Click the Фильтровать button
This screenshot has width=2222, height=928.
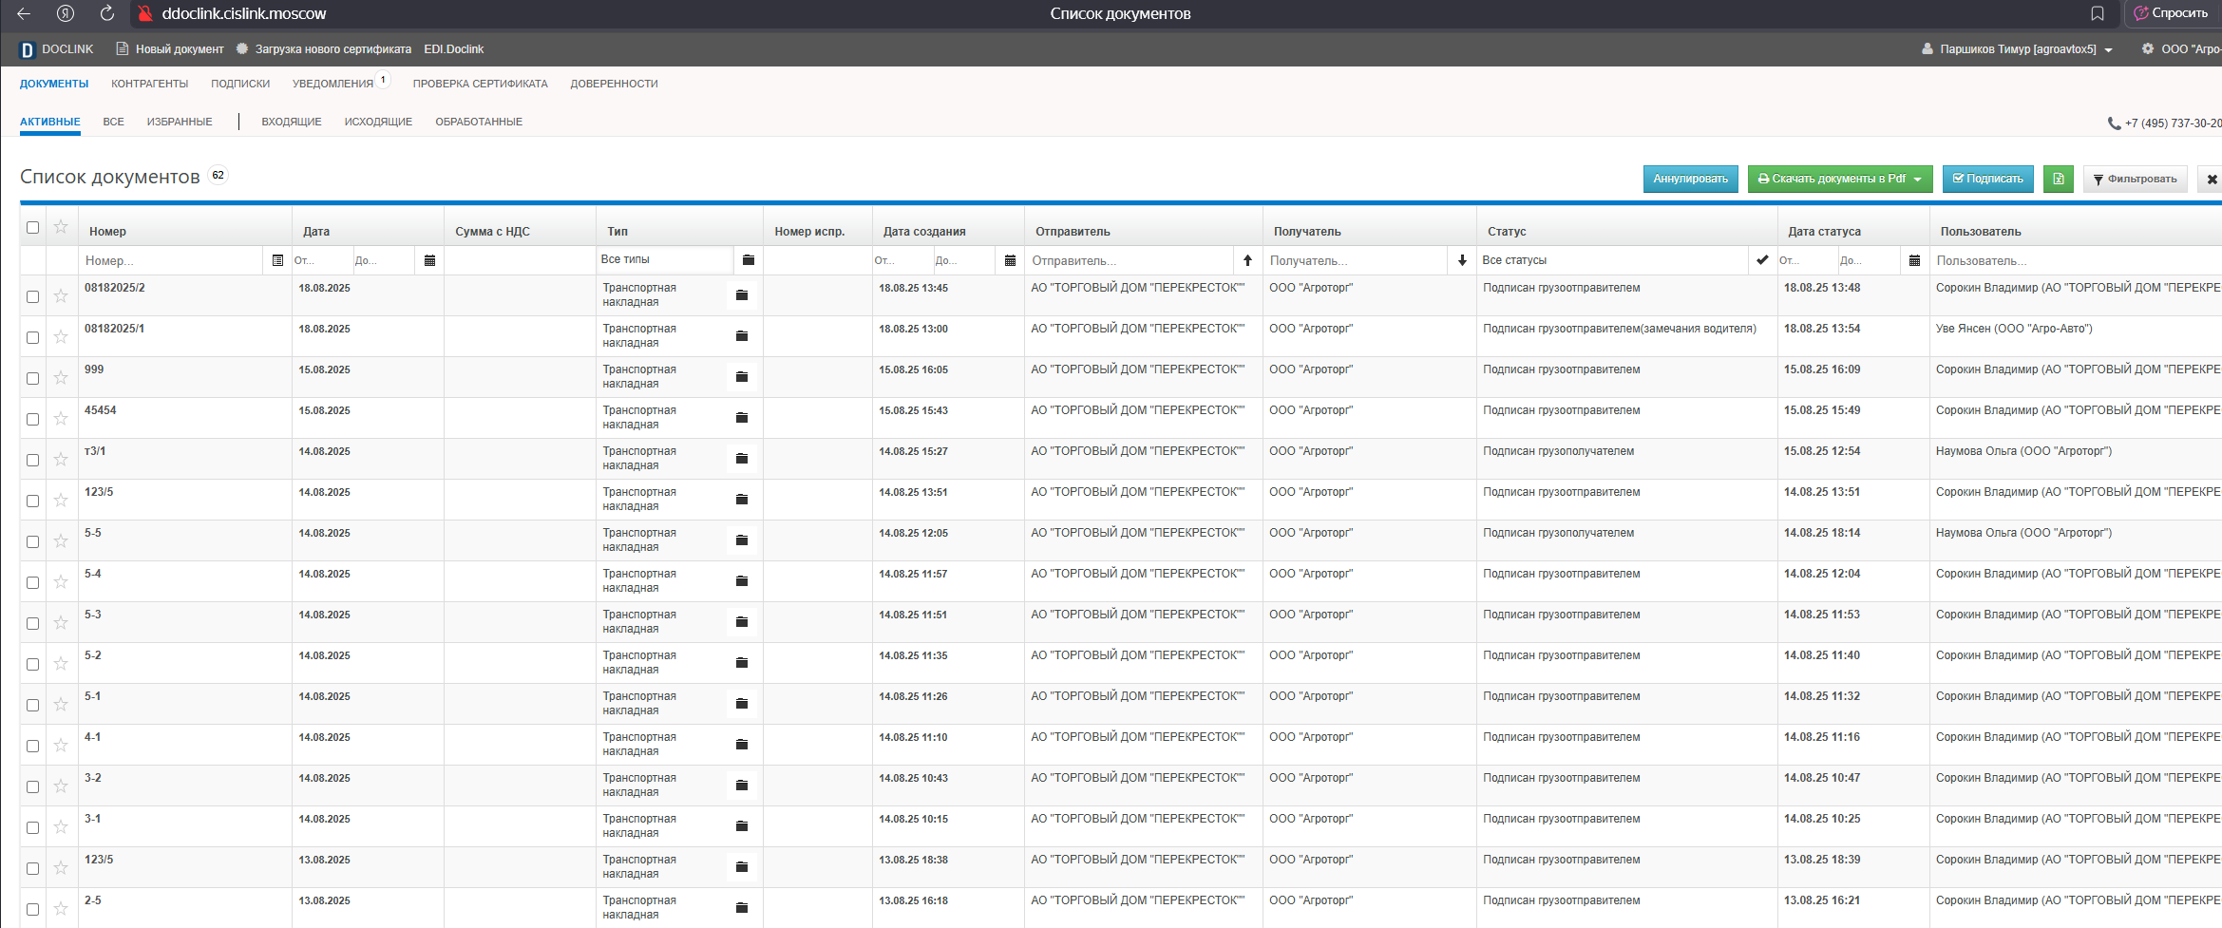coord(2135,179)
